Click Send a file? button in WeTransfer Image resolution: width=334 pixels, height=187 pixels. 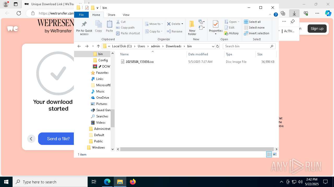pos(58,139)
